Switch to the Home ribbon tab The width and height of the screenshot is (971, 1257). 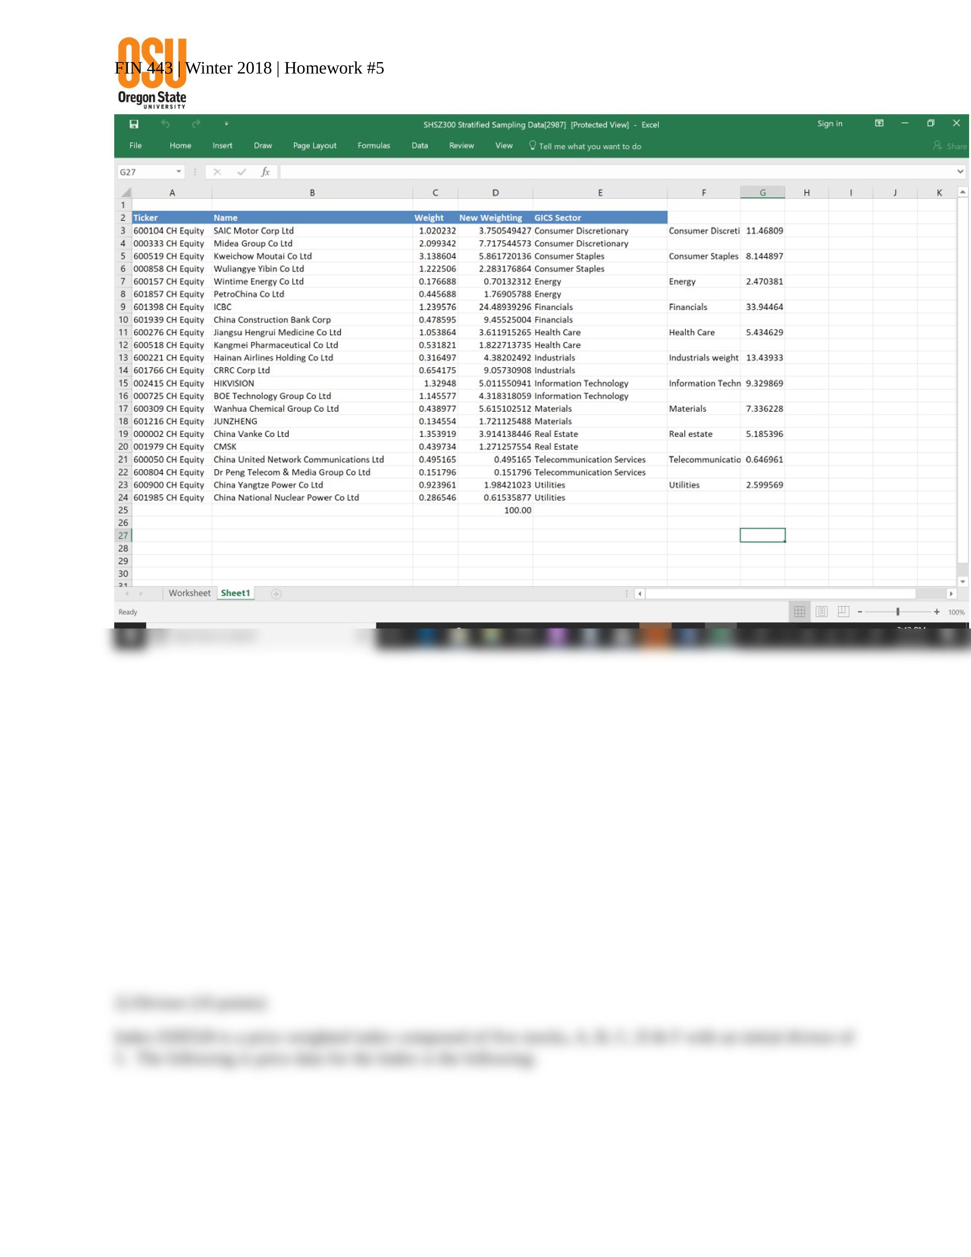coord(180,146)
